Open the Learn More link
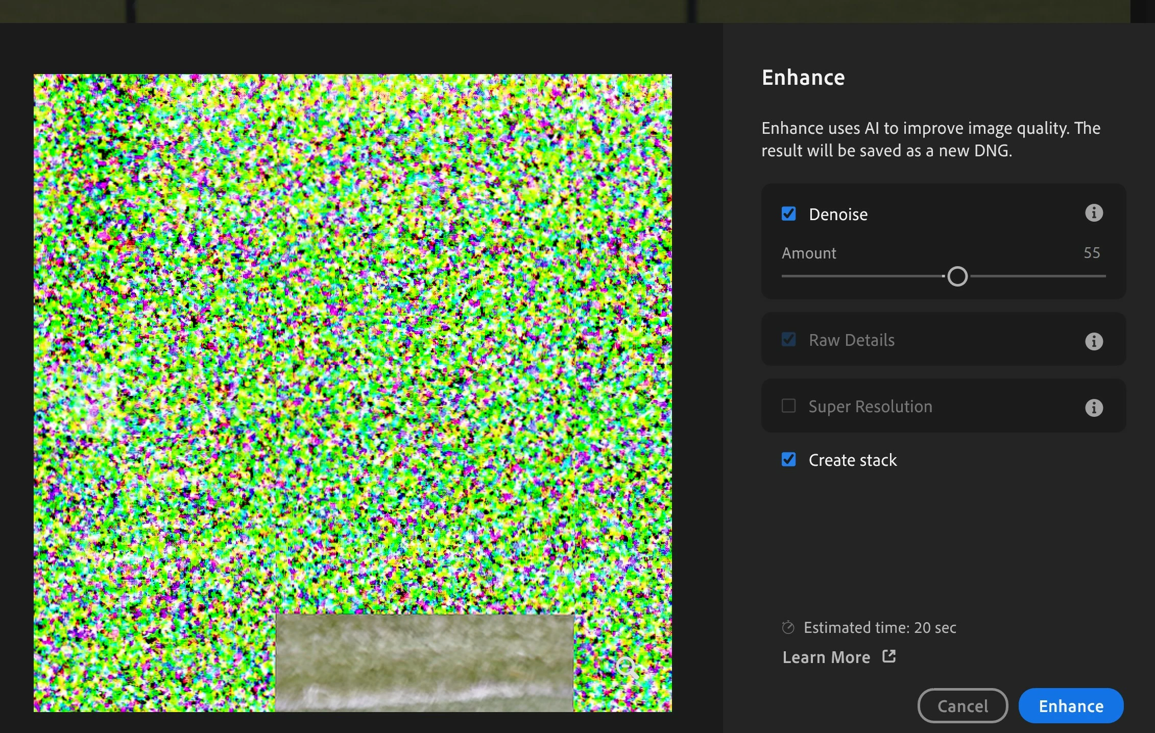The height and width of the screenshot is (733, 1155). (x=826, y=657)
